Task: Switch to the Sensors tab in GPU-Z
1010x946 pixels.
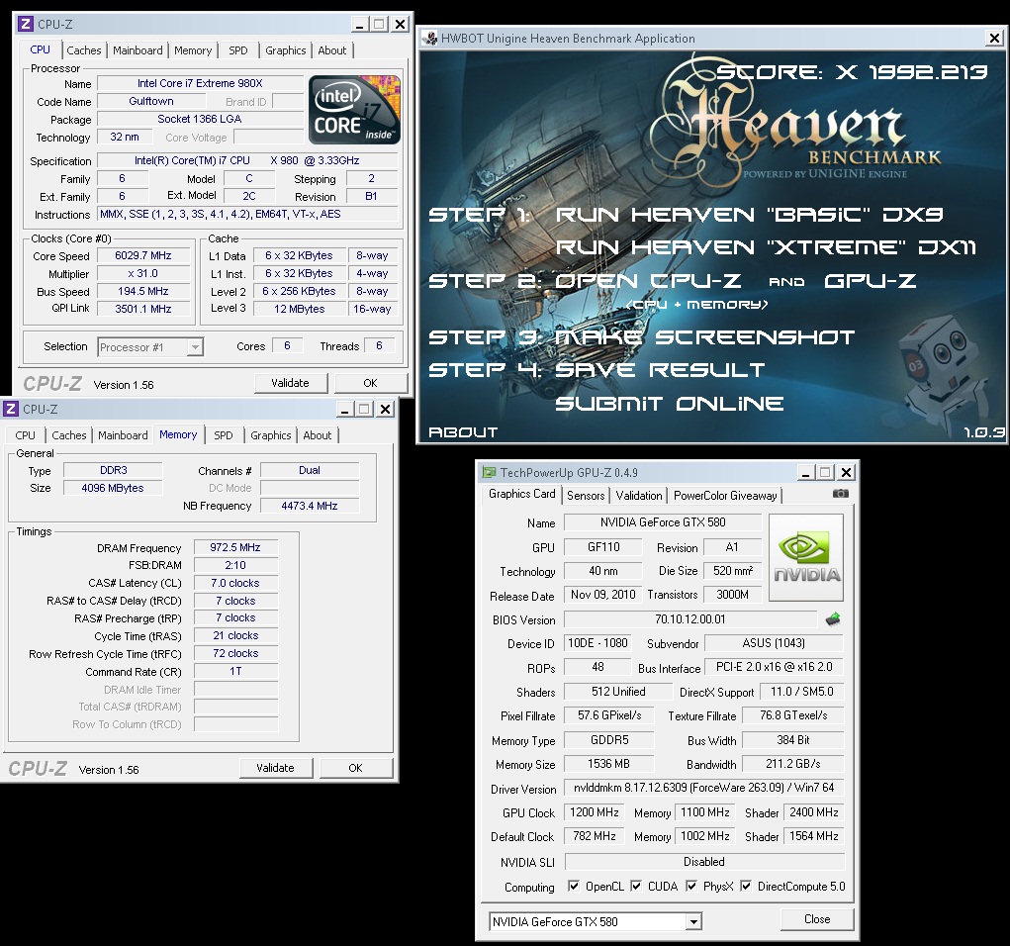Action: pos(586,496)
